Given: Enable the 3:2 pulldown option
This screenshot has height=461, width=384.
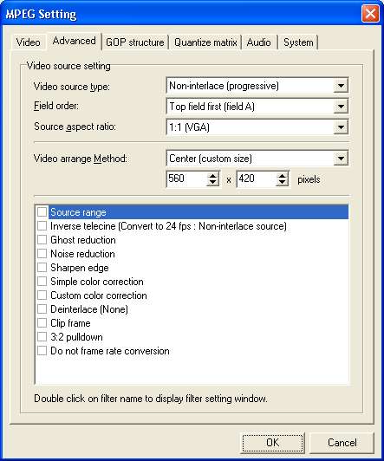Looking at the screenshot, I should click(42, 336).
